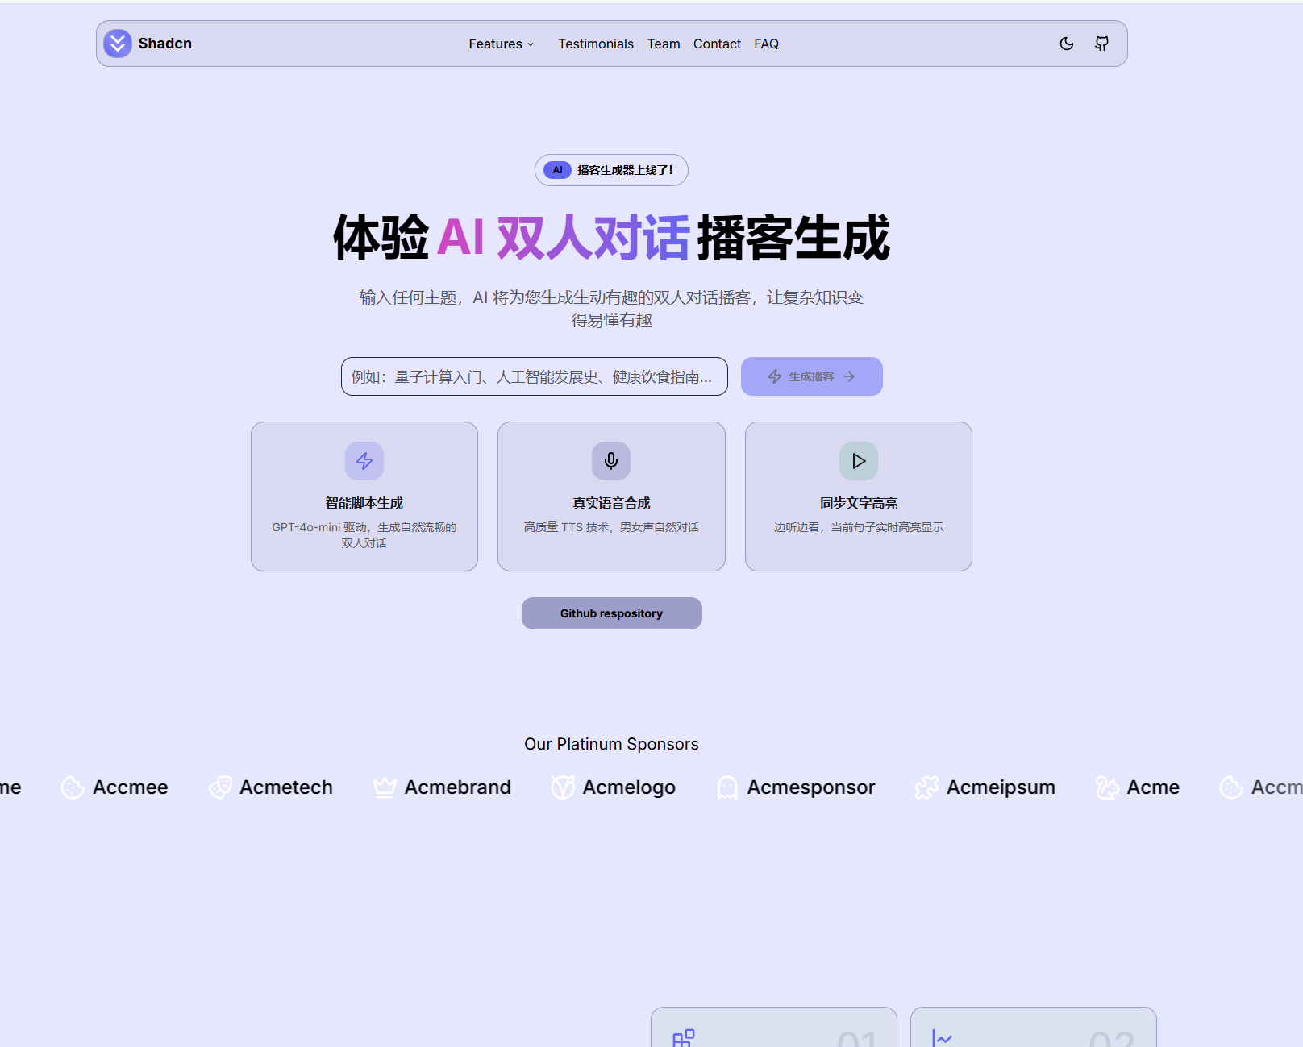Click the line chart icon on card 02

pos(943,1038)
